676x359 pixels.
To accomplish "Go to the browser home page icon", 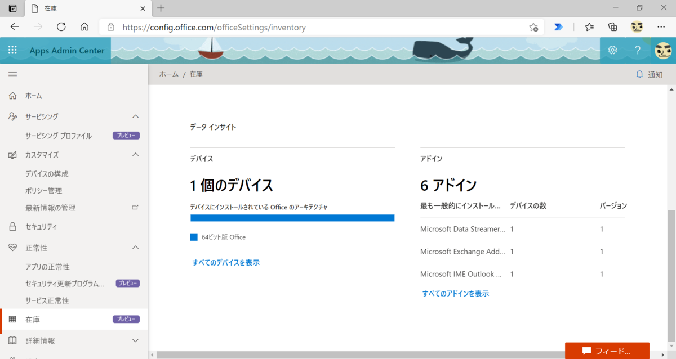I will [84, 26].
